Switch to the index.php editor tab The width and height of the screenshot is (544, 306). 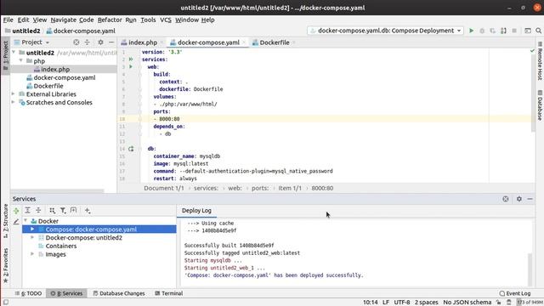[143, 42]
